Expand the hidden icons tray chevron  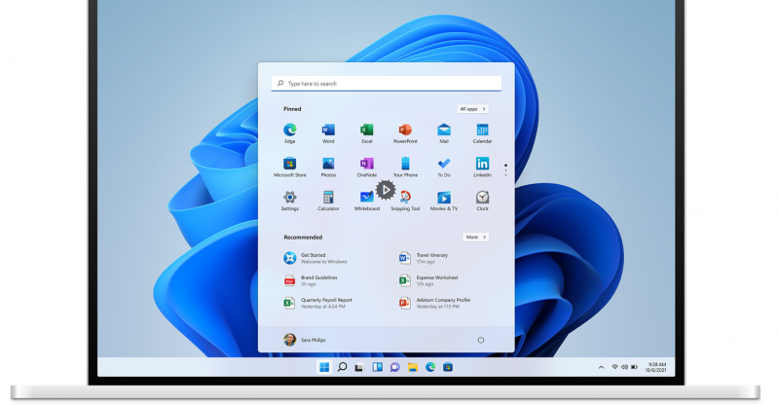(x=601, y=367)
